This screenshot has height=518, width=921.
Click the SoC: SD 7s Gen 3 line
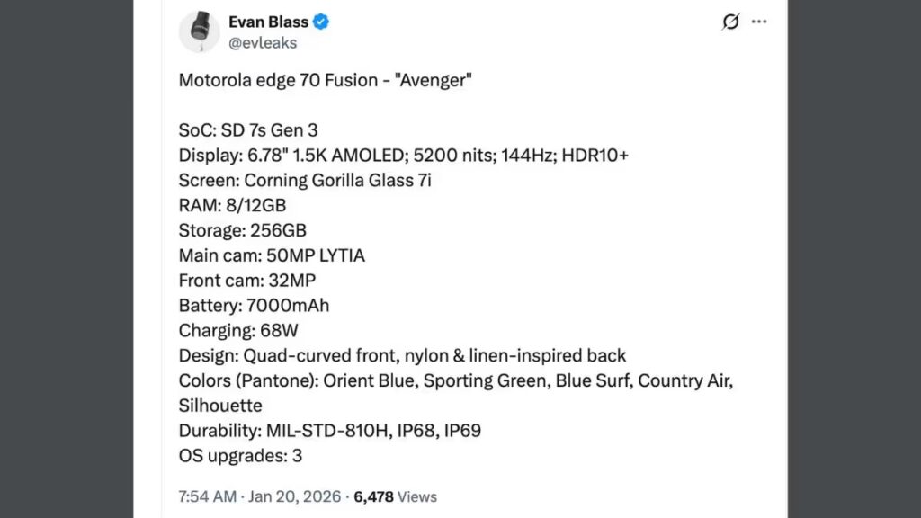click(x=248, y=130)
